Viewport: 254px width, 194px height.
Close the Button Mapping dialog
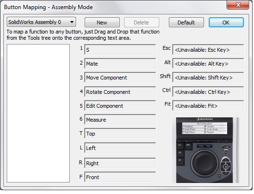tap(238, 5)
